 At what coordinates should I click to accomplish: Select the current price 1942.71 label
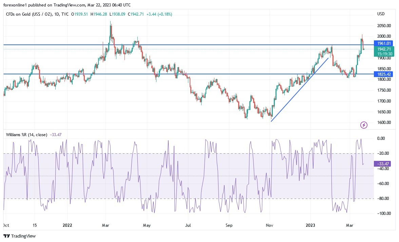pos(383,49)
